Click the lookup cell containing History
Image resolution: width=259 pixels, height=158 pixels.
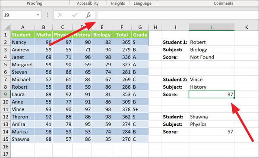(x=212, y=87)
